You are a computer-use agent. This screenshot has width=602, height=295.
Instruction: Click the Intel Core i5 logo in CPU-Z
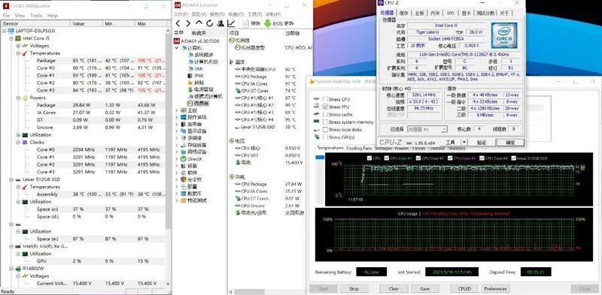tap(504, 35)
